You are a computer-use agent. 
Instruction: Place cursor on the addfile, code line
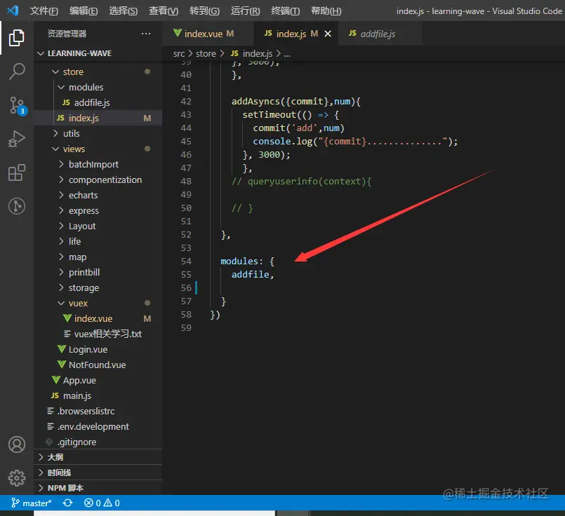point(253,275)
